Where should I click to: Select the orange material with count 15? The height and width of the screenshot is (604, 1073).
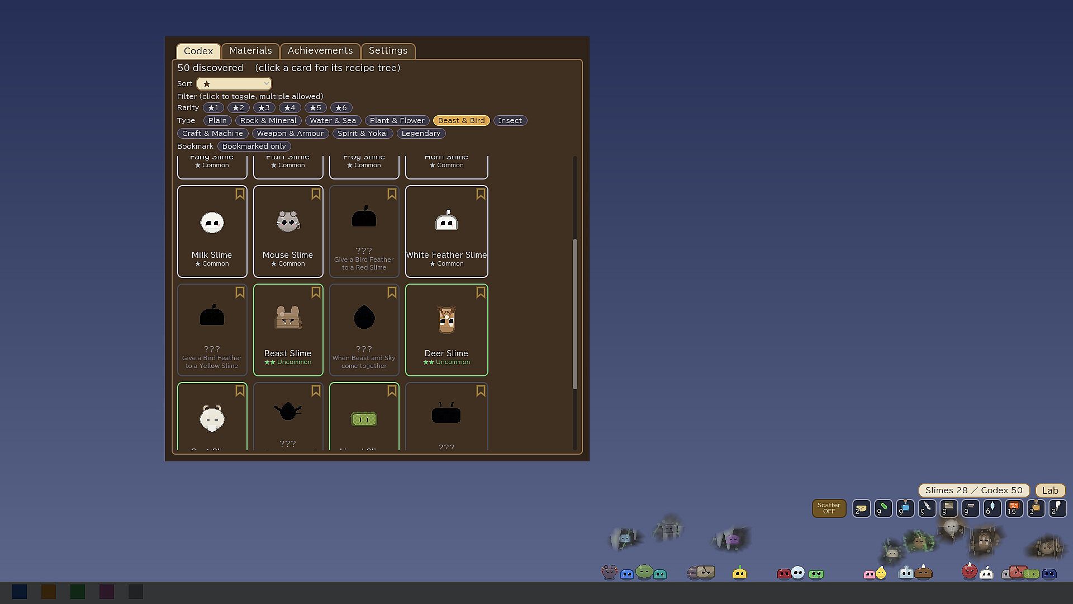[x=1014, y=508]
